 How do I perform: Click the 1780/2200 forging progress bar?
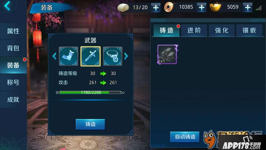[x=90, y=92]
